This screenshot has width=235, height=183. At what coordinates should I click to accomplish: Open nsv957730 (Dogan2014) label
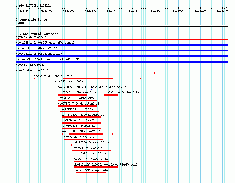93,170
